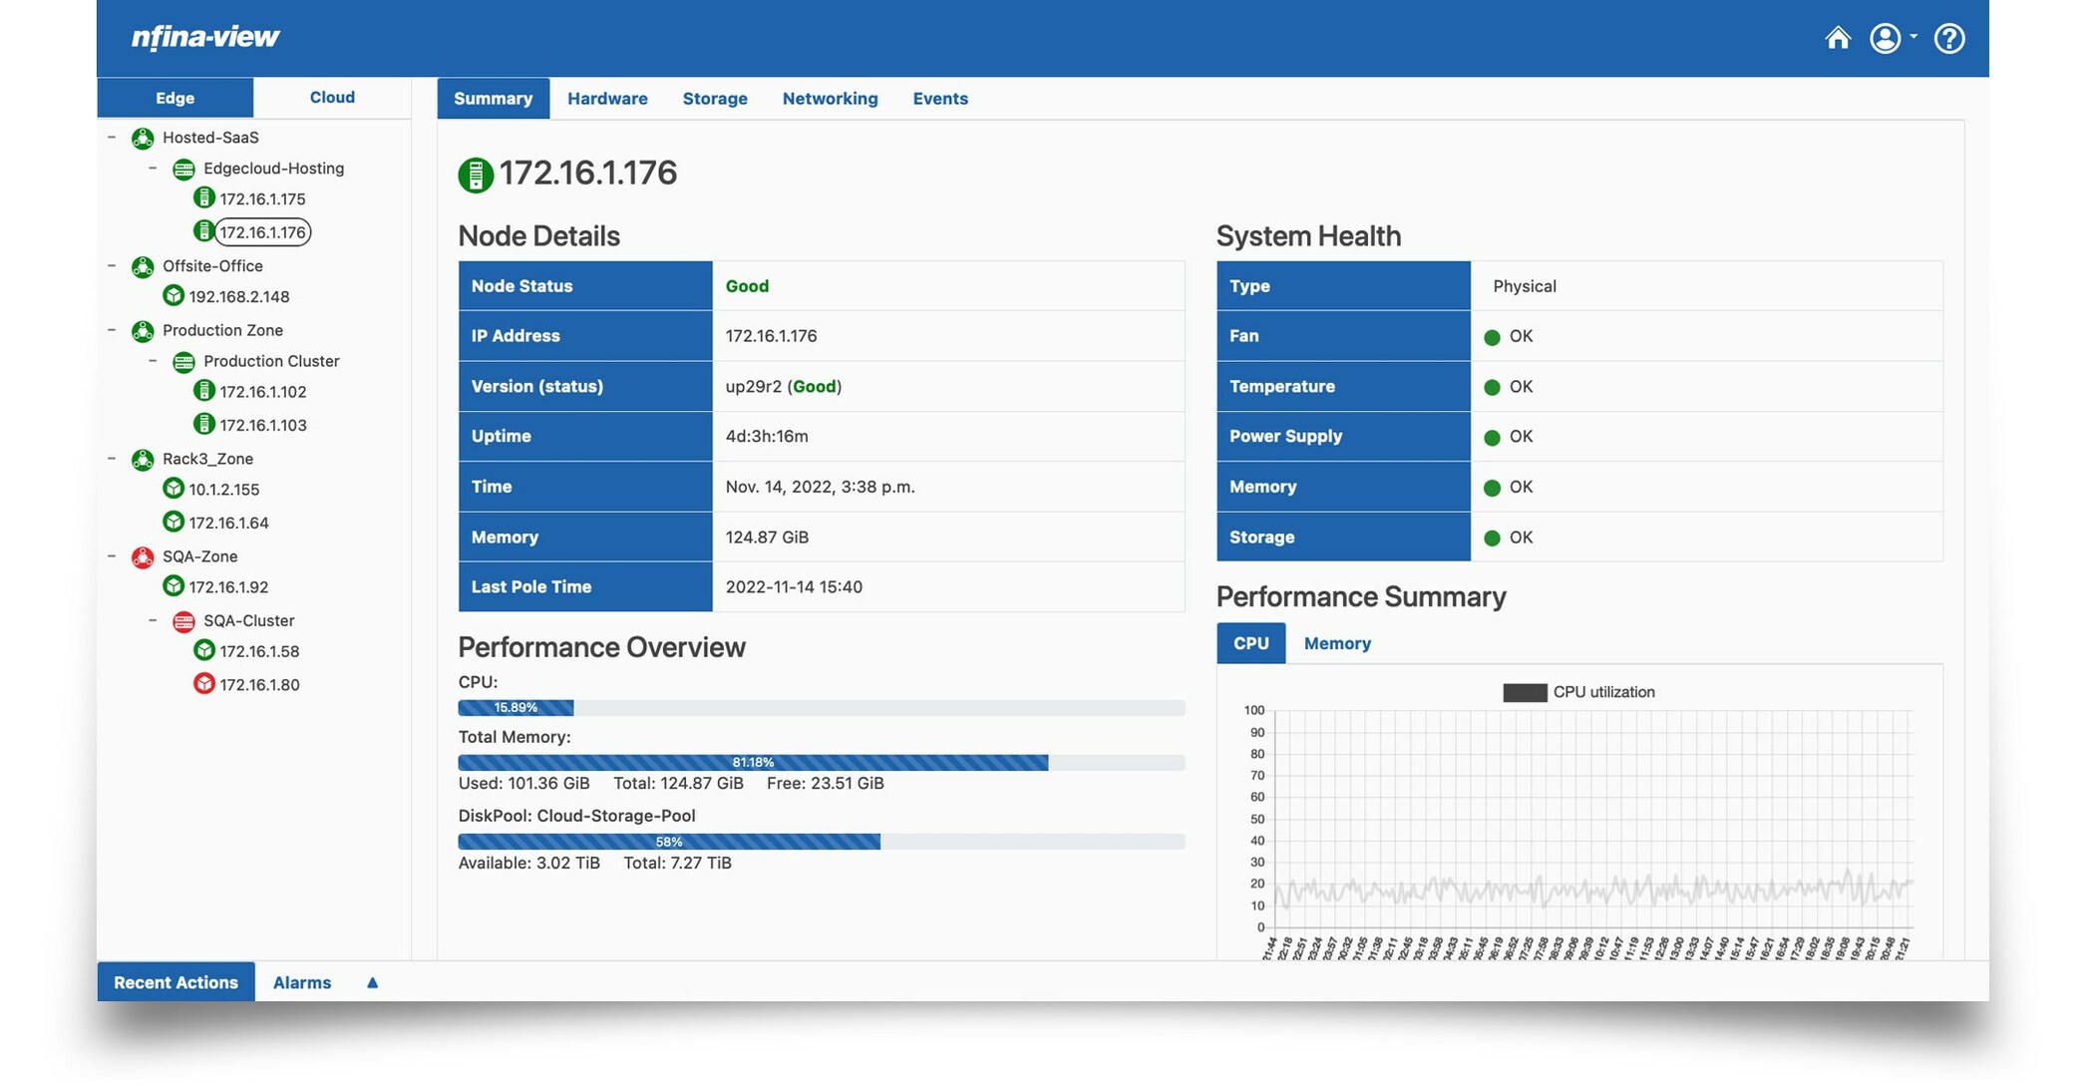Click the Home icon in the top bar
Image resolution: width=2085 pixels, height=1092 pixels.
tap(1838, 38)
